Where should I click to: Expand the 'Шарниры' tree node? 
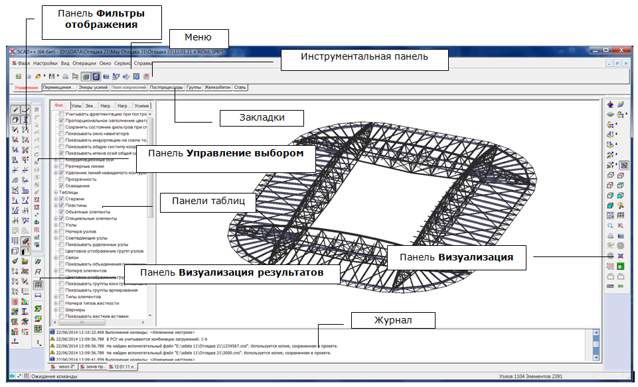[x=56, y=309]
